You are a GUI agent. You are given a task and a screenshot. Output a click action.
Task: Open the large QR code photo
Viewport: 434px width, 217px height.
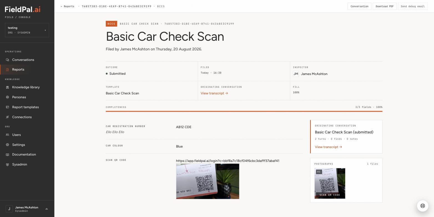click(x=208, y=181)
